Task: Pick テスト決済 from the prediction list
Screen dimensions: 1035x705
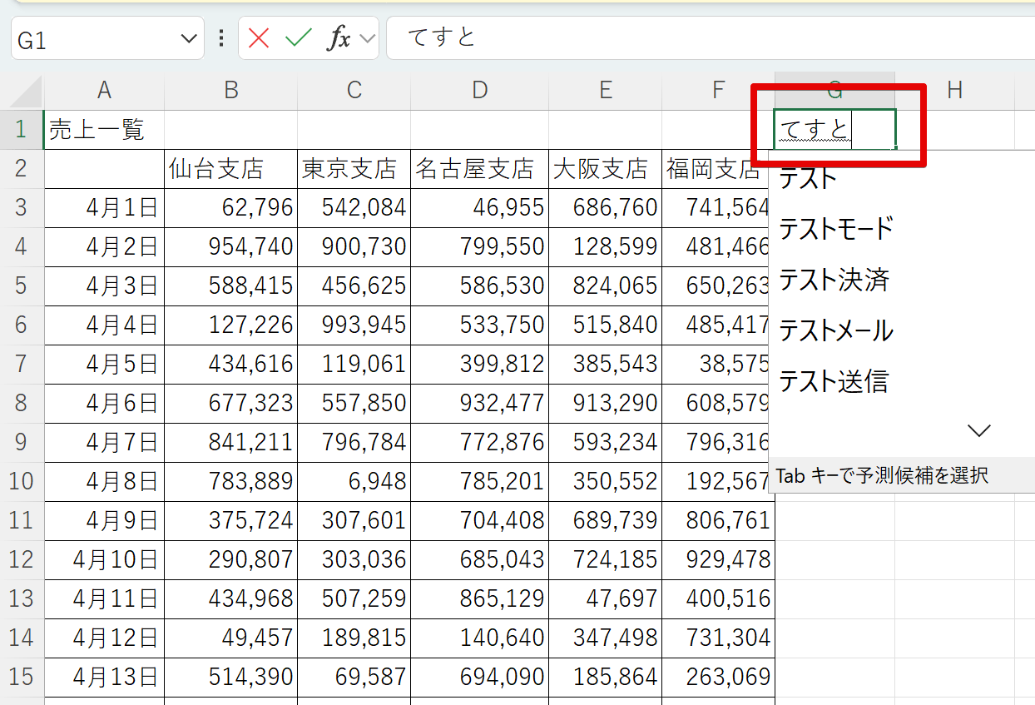Action: (832, 281)
